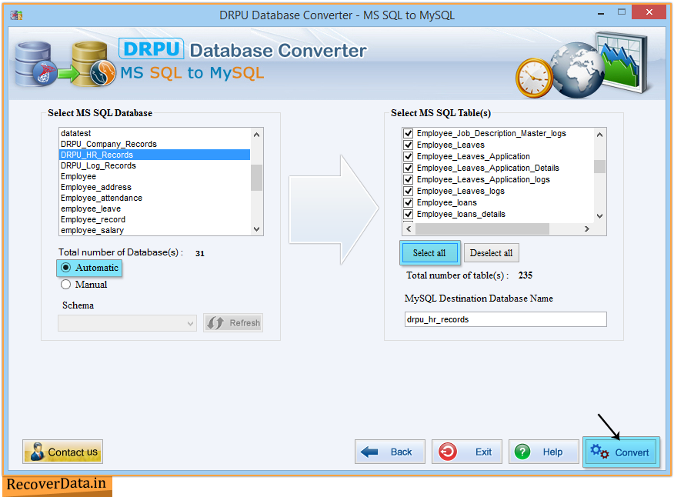Click the Convert button

(x=621, y=452)
